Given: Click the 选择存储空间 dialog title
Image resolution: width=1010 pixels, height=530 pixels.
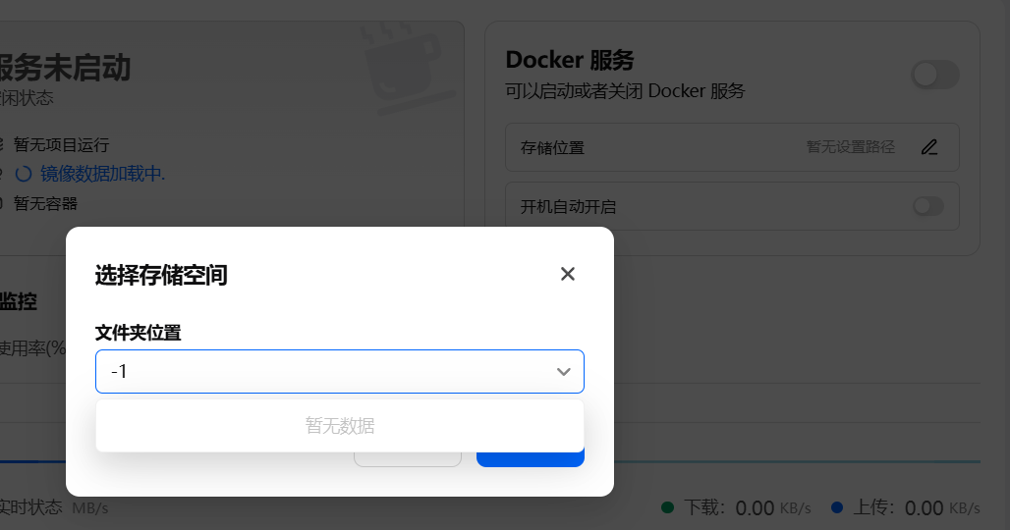Looking at the screenshot, I should [x=161, y=275].
